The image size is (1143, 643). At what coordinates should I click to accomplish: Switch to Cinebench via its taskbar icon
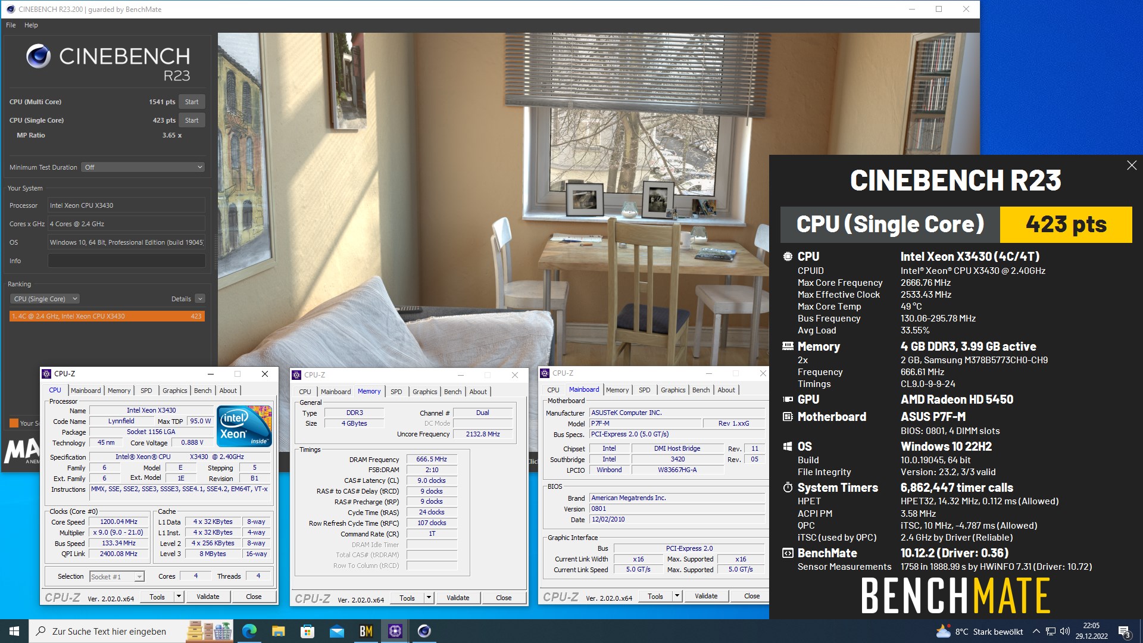[x=424, y=631]
